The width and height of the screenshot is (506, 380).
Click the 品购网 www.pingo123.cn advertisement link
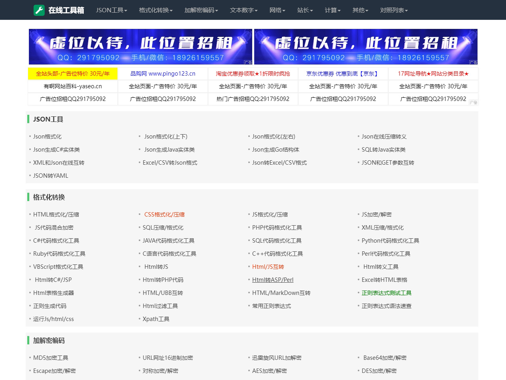tap(162, 73)
